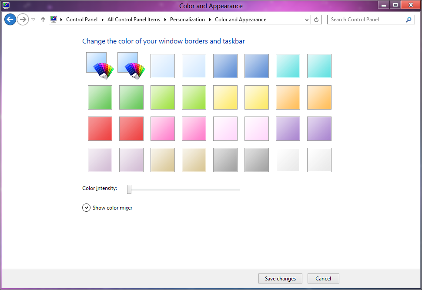422x290 pixels.
Task: Open the address bar history dropdown
Action: pos(307,20)
